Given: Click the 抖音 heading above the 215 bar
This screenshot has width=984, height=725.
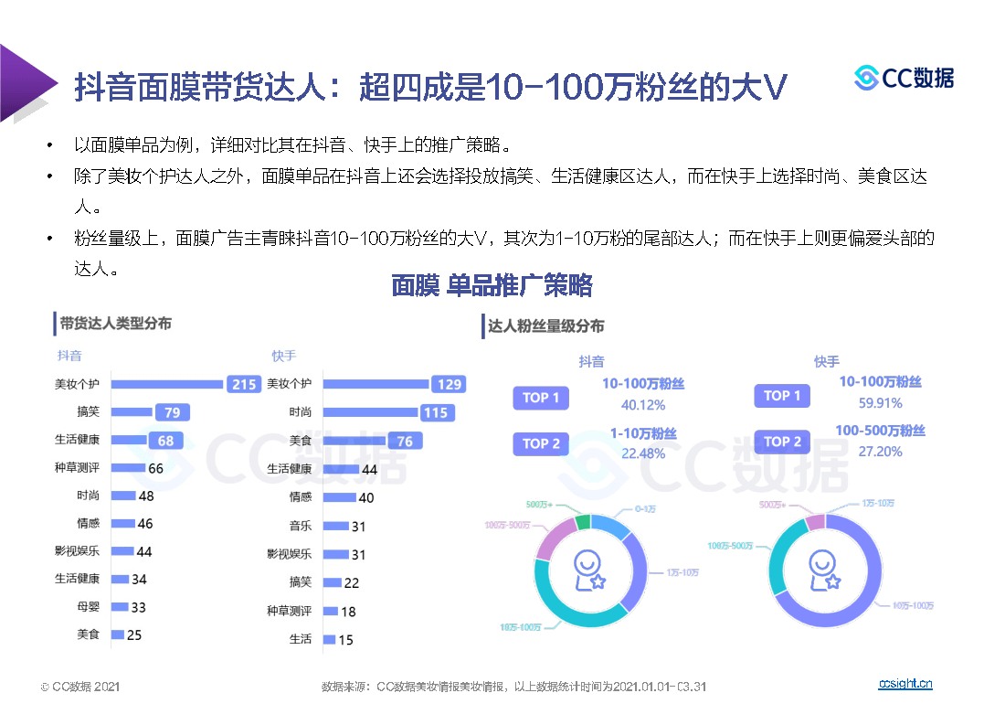Looking at the screenshot, I should pos(69,356).
